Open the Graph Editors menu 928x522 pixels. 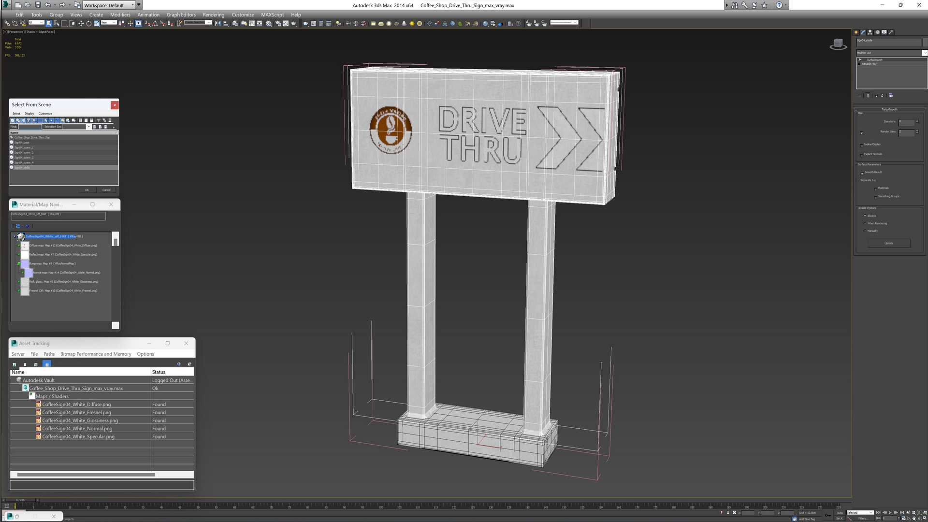coord(181,14)
